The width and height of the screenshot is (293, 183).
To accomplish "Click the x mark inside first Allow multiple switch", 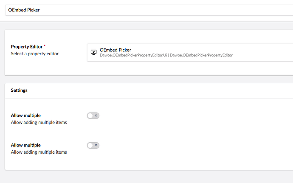I will (x=96, y=115).
